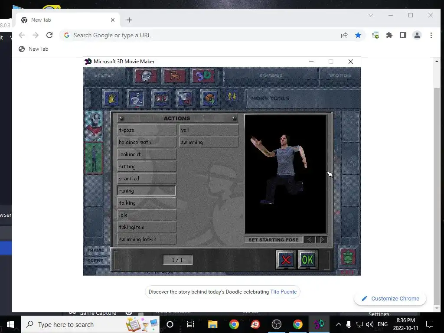Select the running actor action tool
This screenshot has width=444, height=333.
[136, 98]
